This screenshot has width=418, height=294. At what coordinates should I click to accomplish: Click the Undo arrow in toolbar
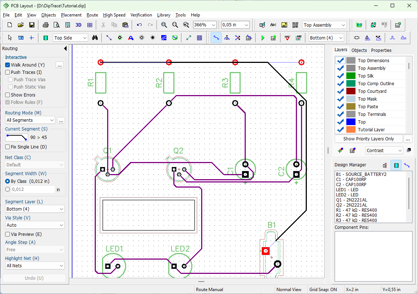139,25
